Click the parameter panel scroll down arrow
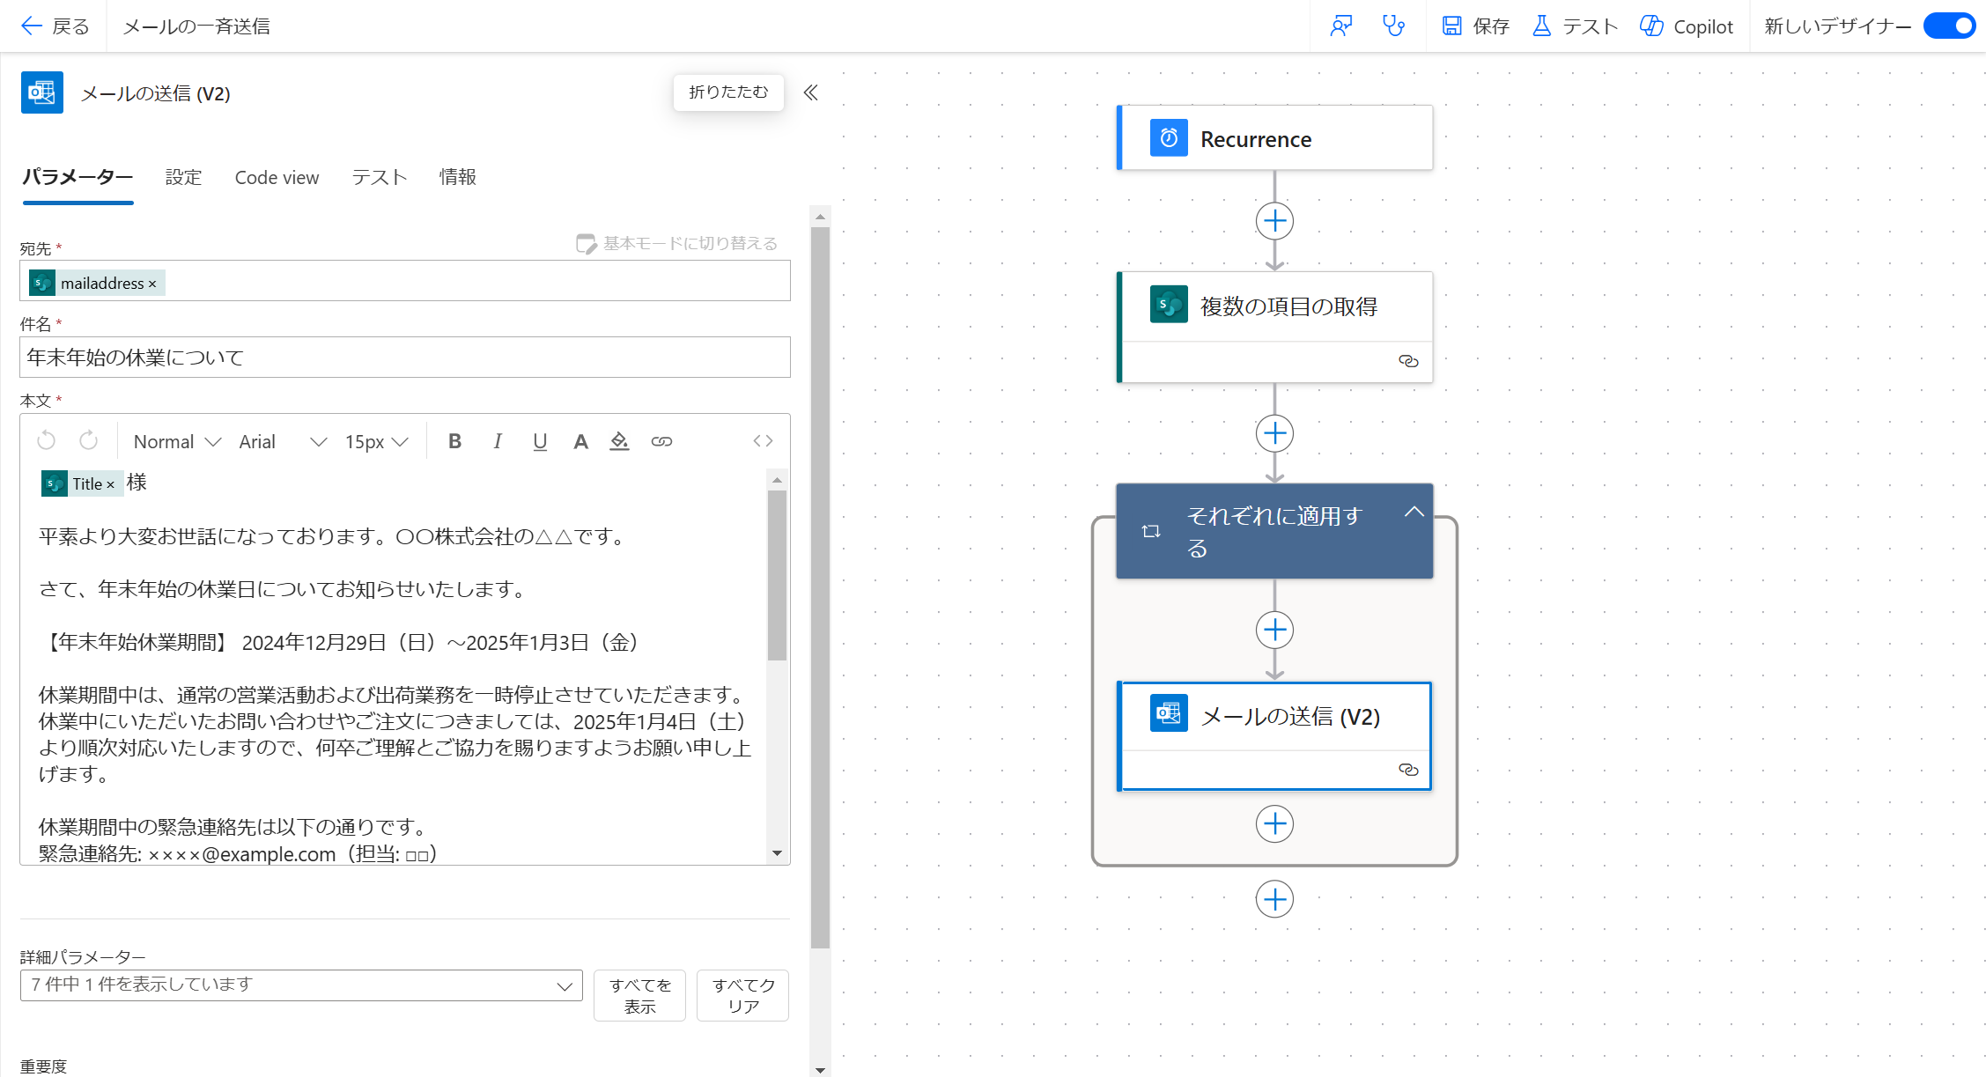Image resolution: width=1986 pixels, height=1077 pixels. point(820,1070)
